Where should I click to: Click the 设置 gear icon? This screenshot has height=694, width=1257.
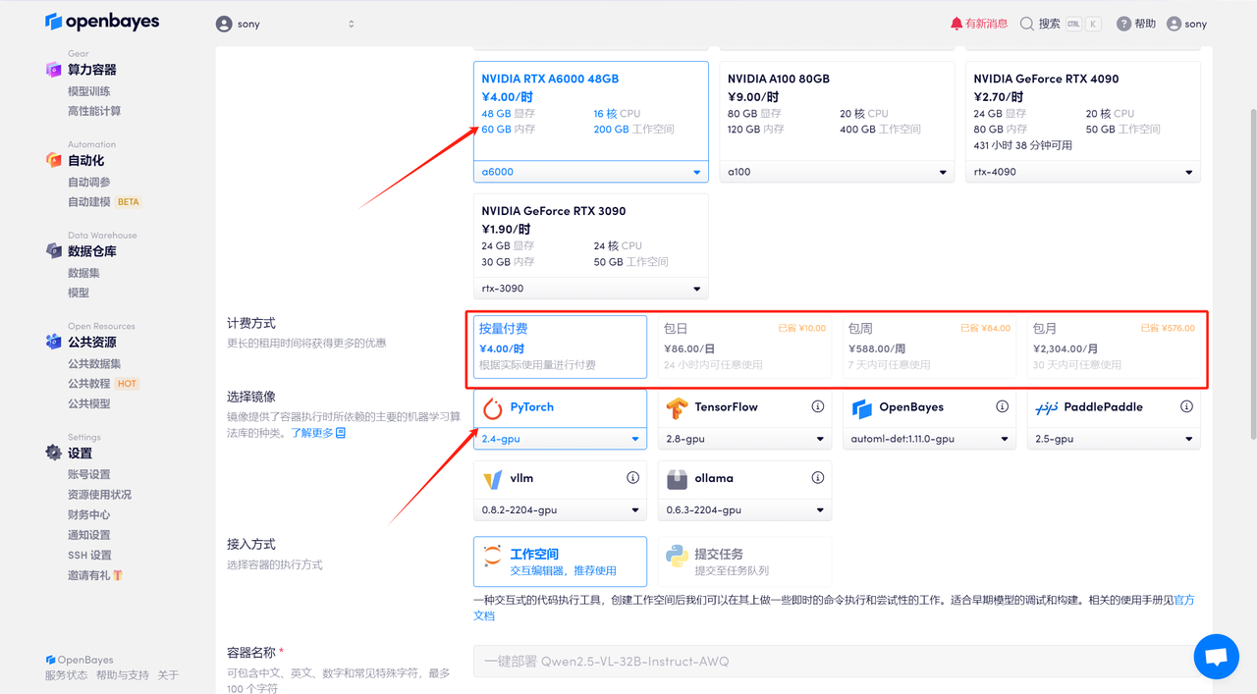tap(54, 453)
